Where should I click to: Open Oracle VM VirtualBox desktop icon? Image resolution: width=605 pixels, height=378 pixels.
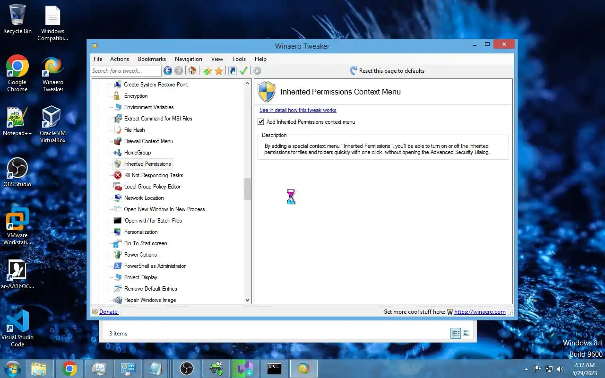coord(52,125)
